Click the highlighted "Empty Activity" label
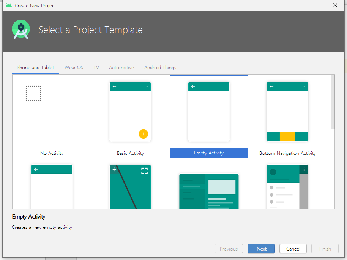 [x=209, y=153]
